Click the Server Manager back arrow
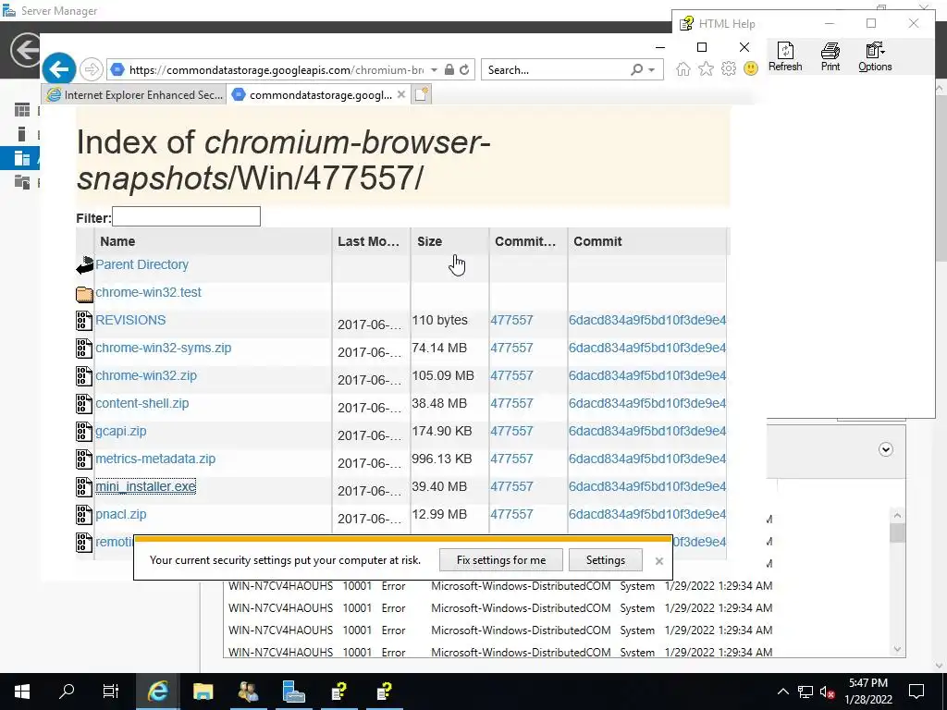947x710 pixels. (25, 50)
